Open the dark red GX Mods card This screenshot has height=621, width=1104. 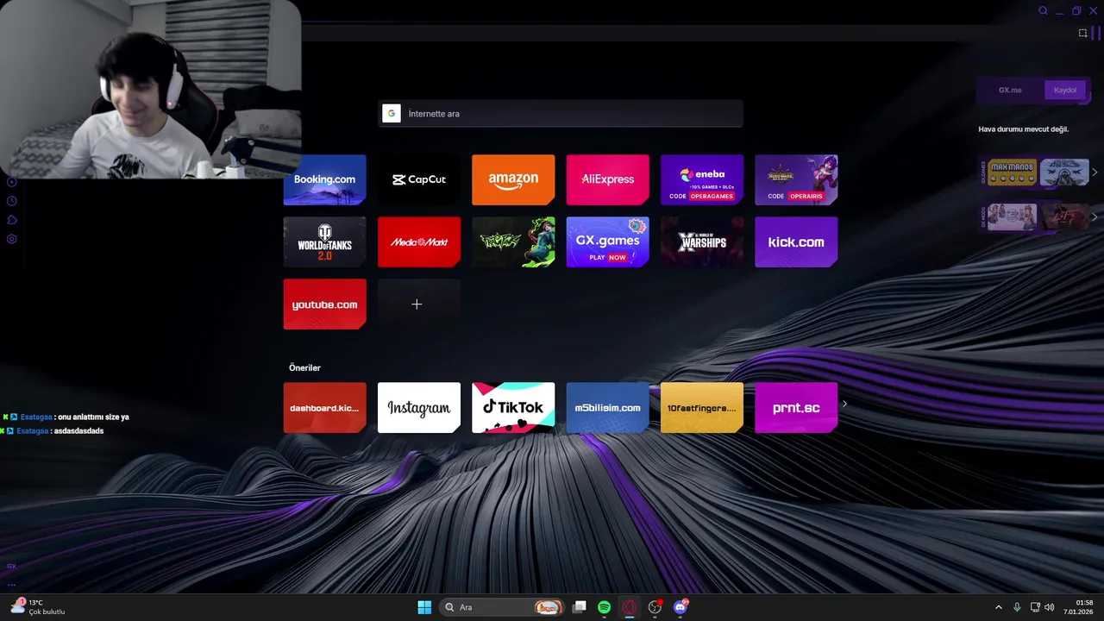(1064, 216)
